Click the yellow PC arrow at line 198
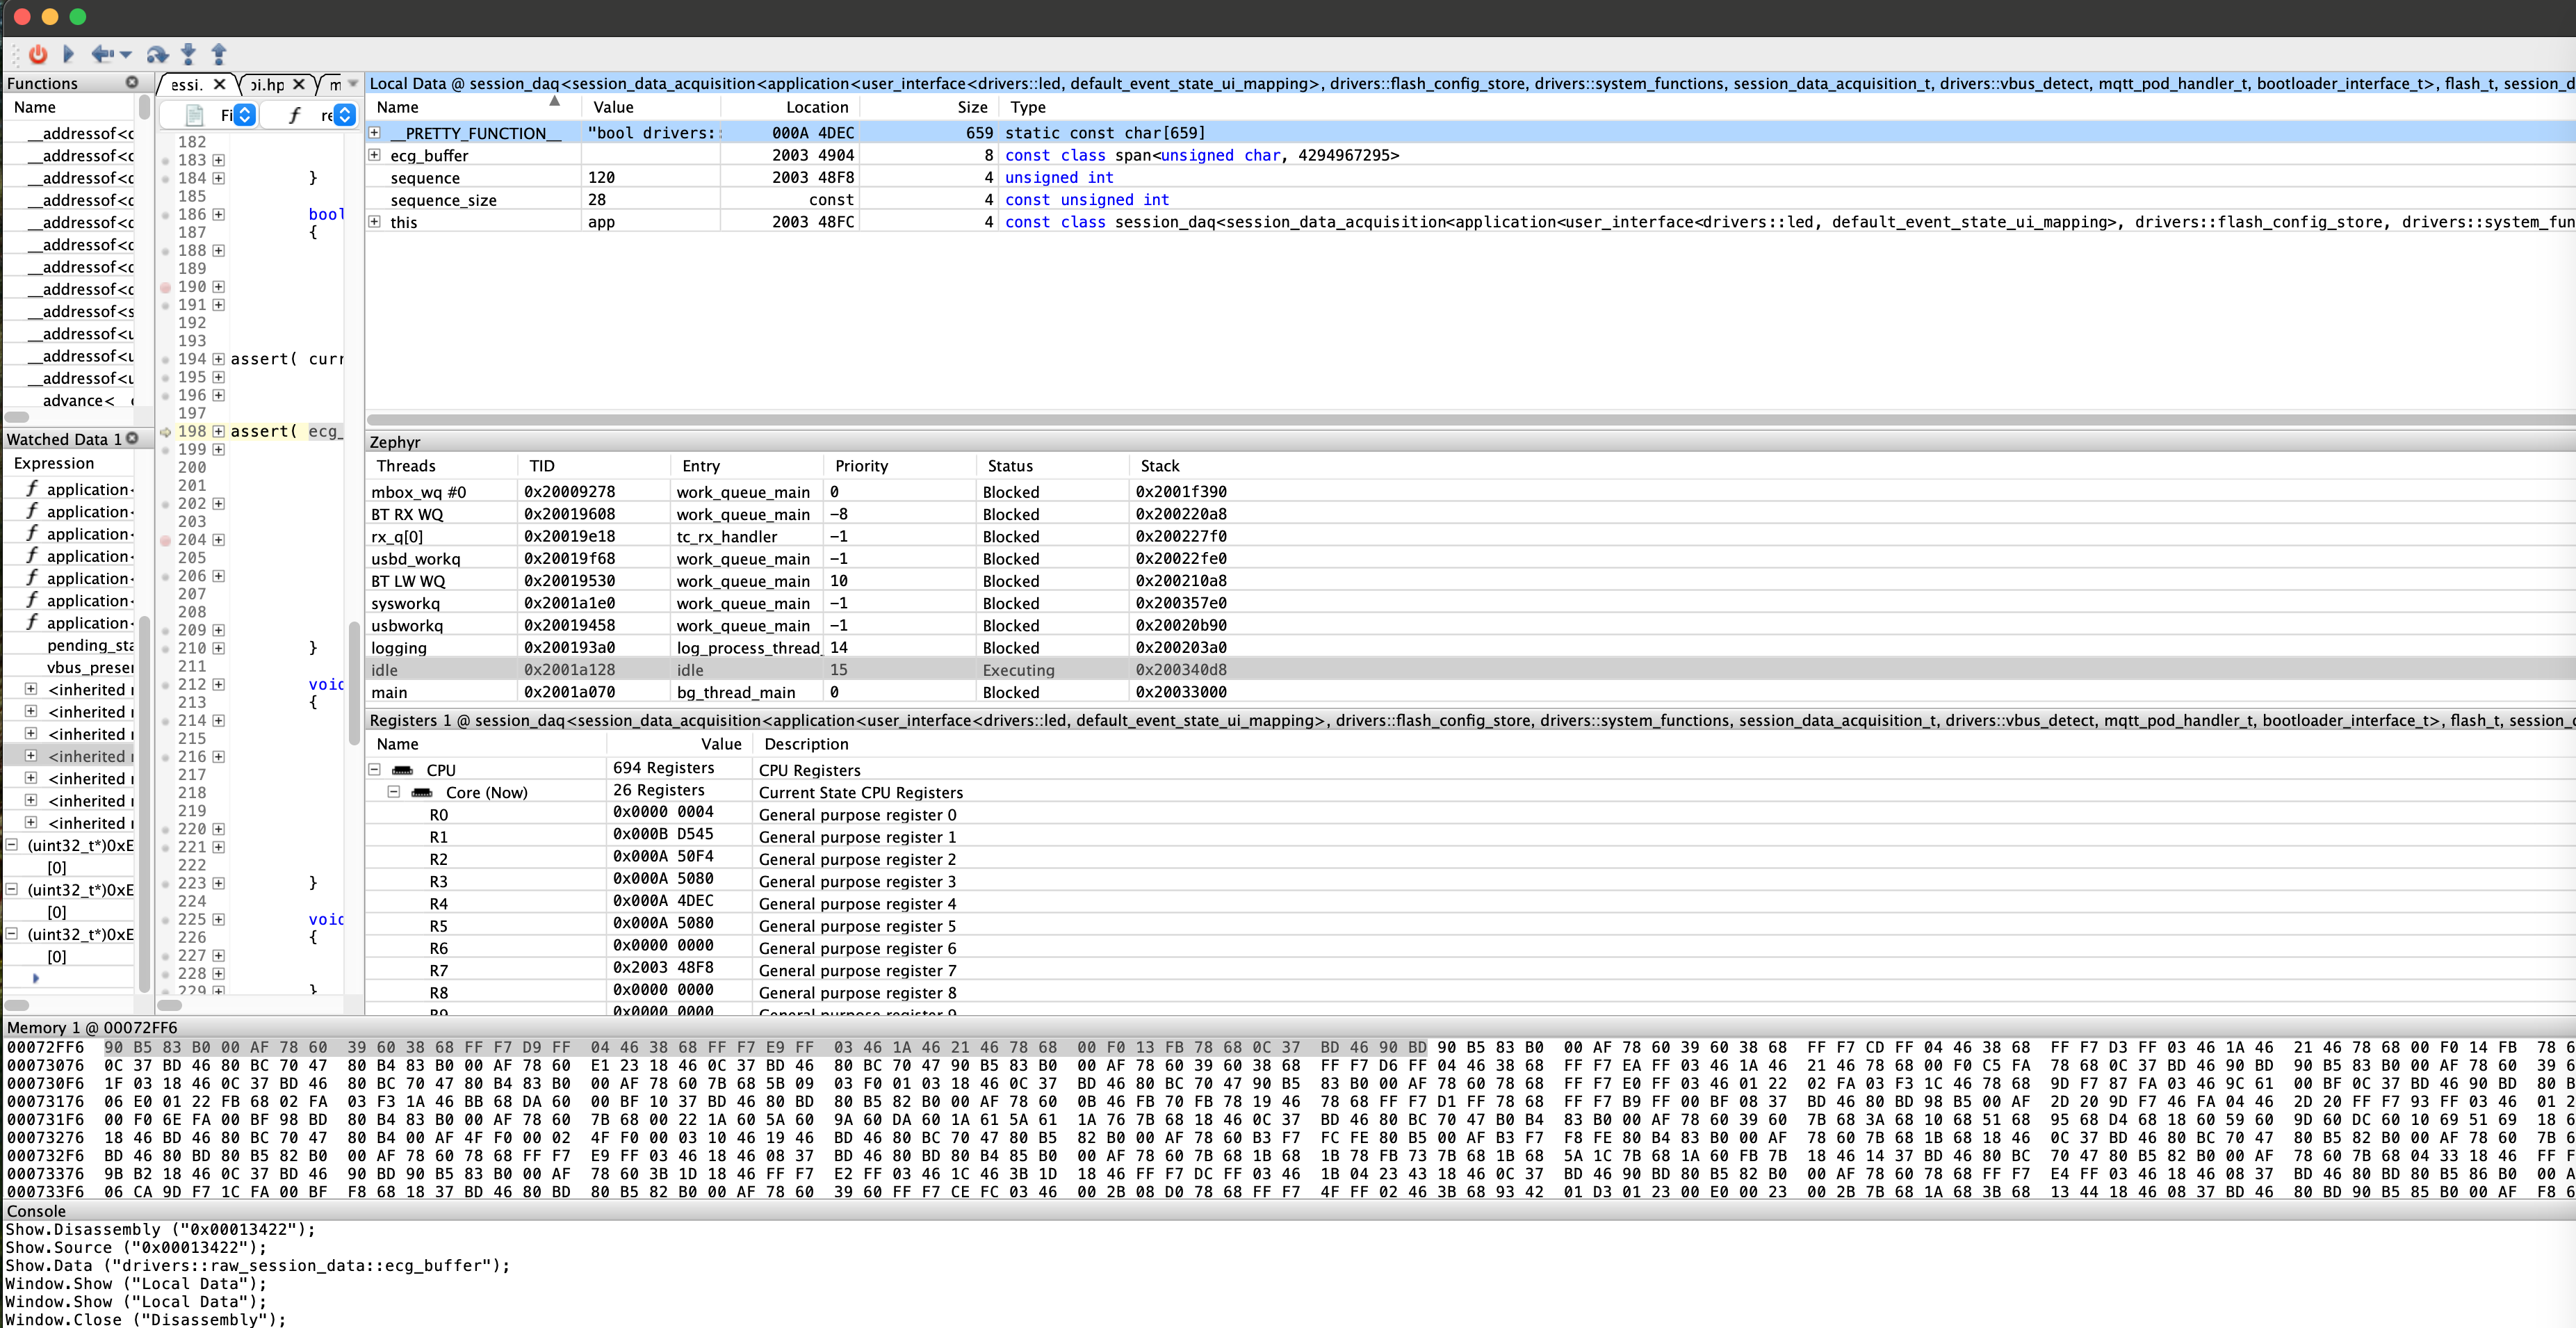The height and width of the screenshot is (1328, 2576). [x=166, y=432]
